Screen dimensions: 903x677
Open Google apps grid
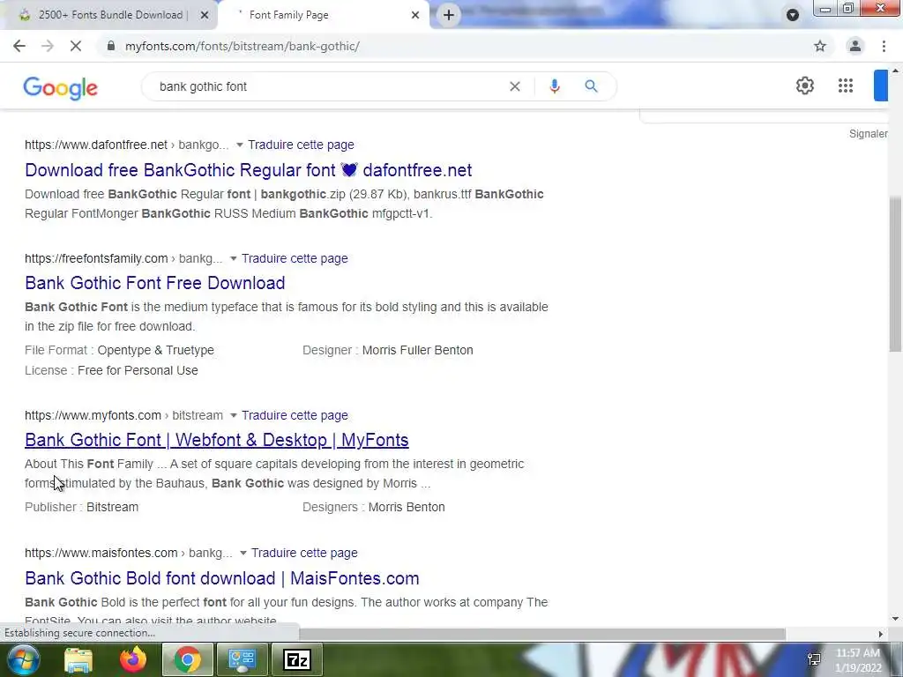coord(846,86)
